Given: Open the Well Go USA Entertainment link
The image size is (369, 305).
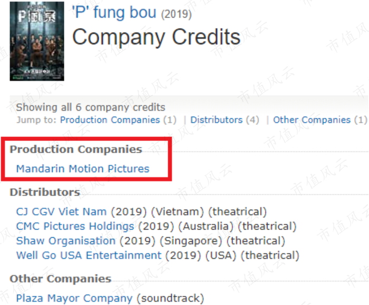Looking at the screenshot, I should pos(89,256).
